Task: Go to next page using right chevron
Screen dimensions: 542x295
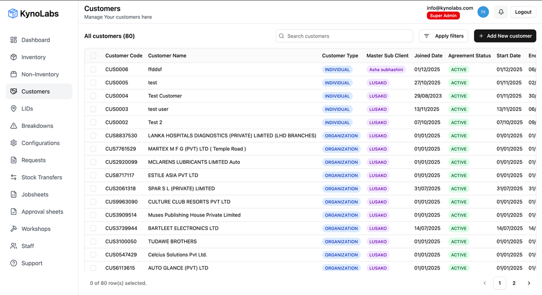Action: pos(528,283)
